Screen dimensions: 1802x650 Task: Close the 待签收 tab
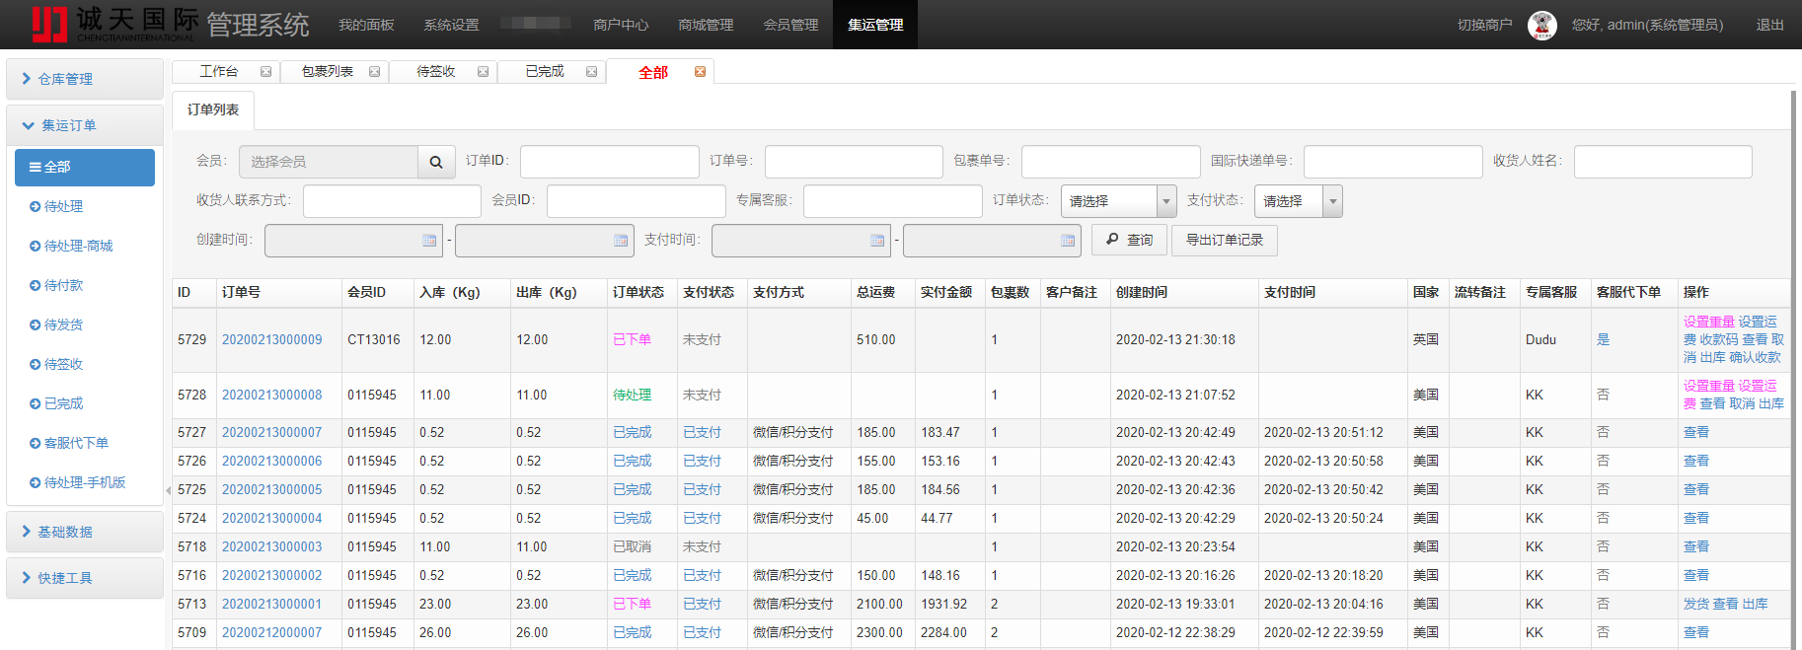(x=483, y=72)
